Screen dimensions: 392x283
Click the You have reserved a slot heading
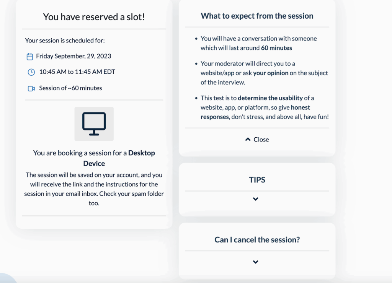tap(94, 17)
